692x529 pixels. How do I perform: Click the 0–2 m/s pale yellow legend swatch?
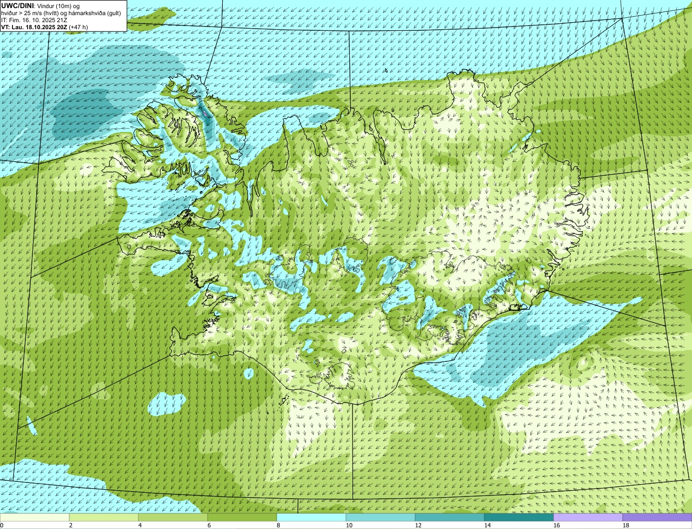tap(35, 518)
